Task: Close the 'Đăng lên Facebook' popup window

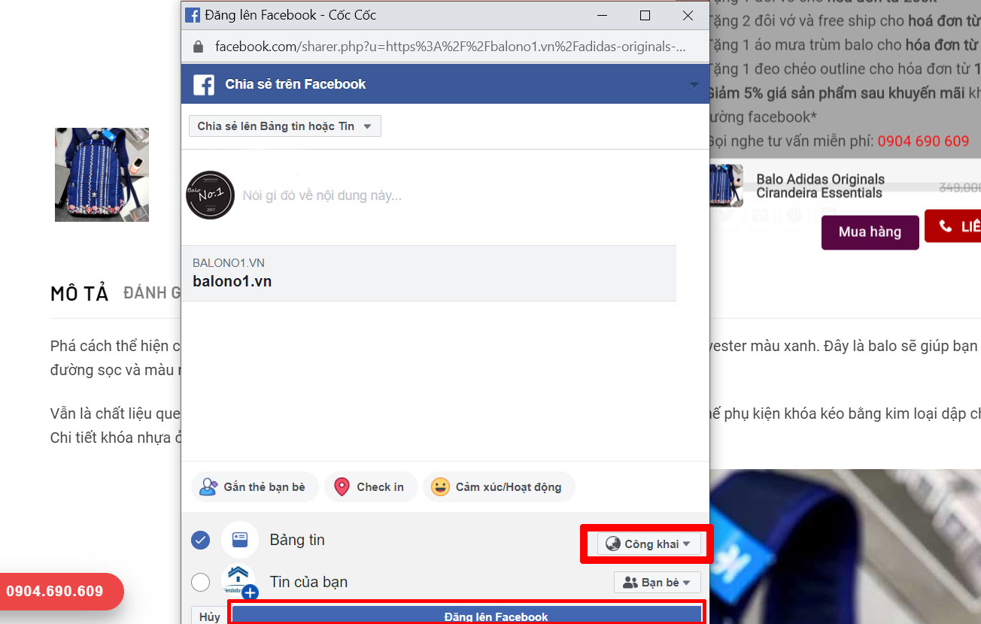Action: (x=688, y=15)
